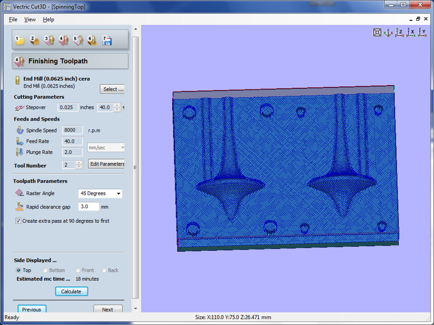
Task: Select step 4 finishing toolpath in step bar
Action: point(64,40)
